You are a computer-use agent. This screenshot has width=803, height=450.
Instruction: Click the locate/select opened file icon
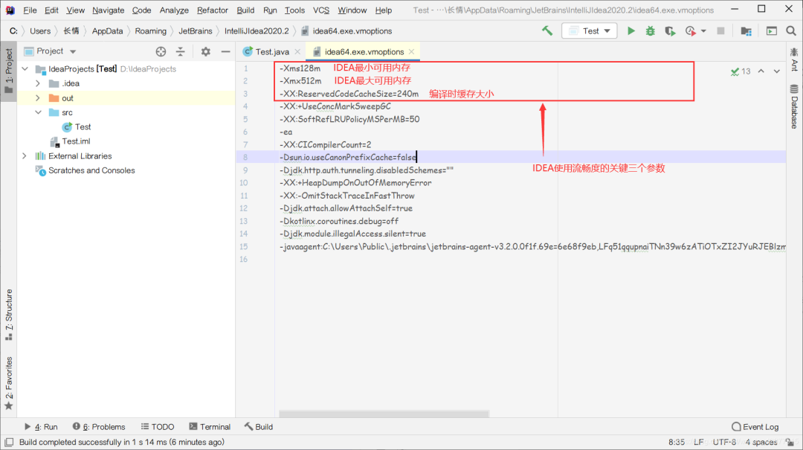click(x=161, y=51)
